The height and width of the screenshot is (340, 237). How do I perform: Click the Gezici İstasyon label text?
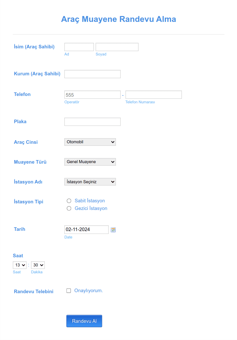click(91, 208)
